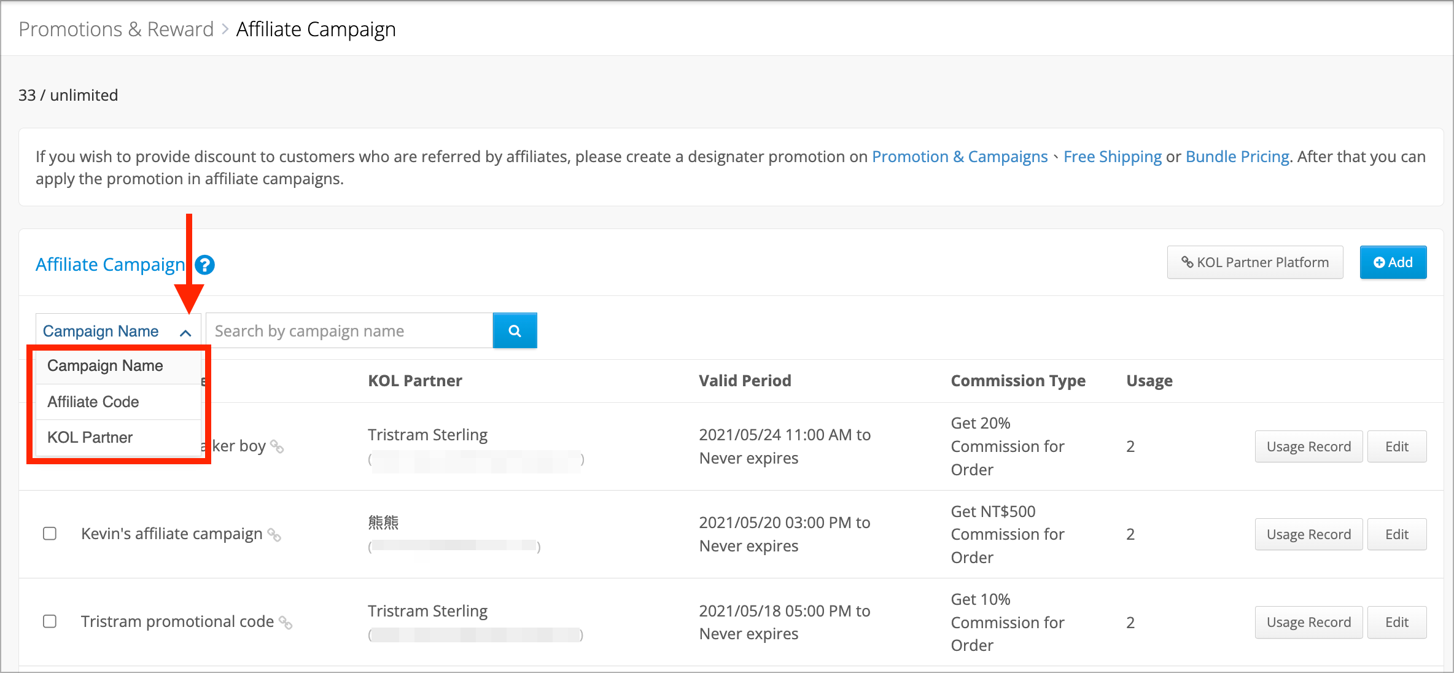Click link icon beside 'ker boy' campaign
The height and width of the screenshot is (673, 1454).
(277, 447)
